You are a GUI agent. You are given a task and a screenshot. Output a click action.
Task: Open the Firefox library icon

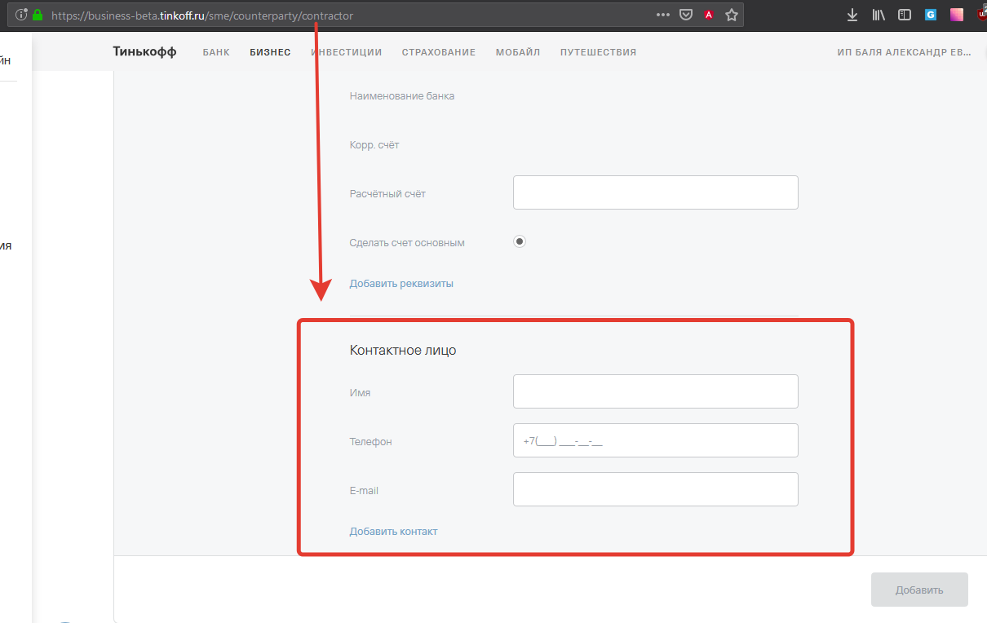[x=879, y=15]
